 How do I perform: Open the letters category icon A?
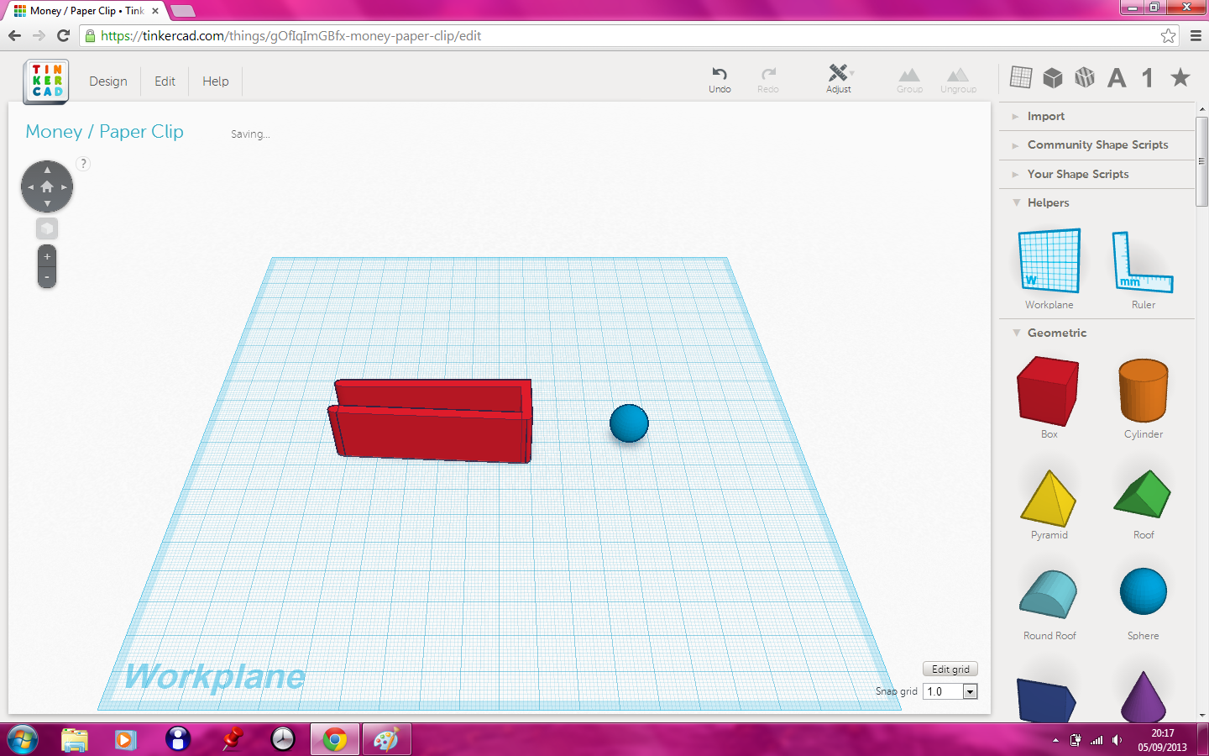(x=1117, y=78)
